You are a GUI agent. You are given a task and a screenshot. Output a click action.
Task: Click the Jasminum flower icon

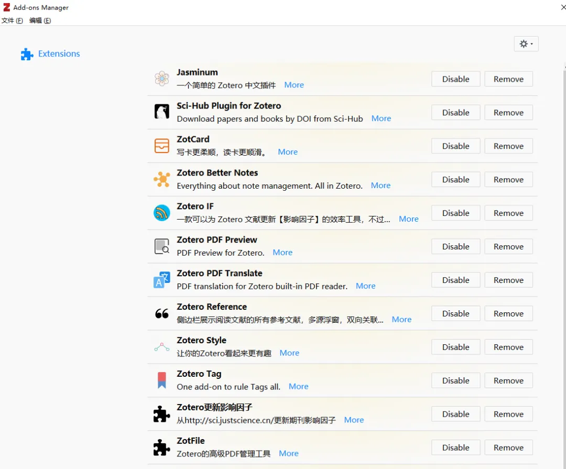[162, 79]
